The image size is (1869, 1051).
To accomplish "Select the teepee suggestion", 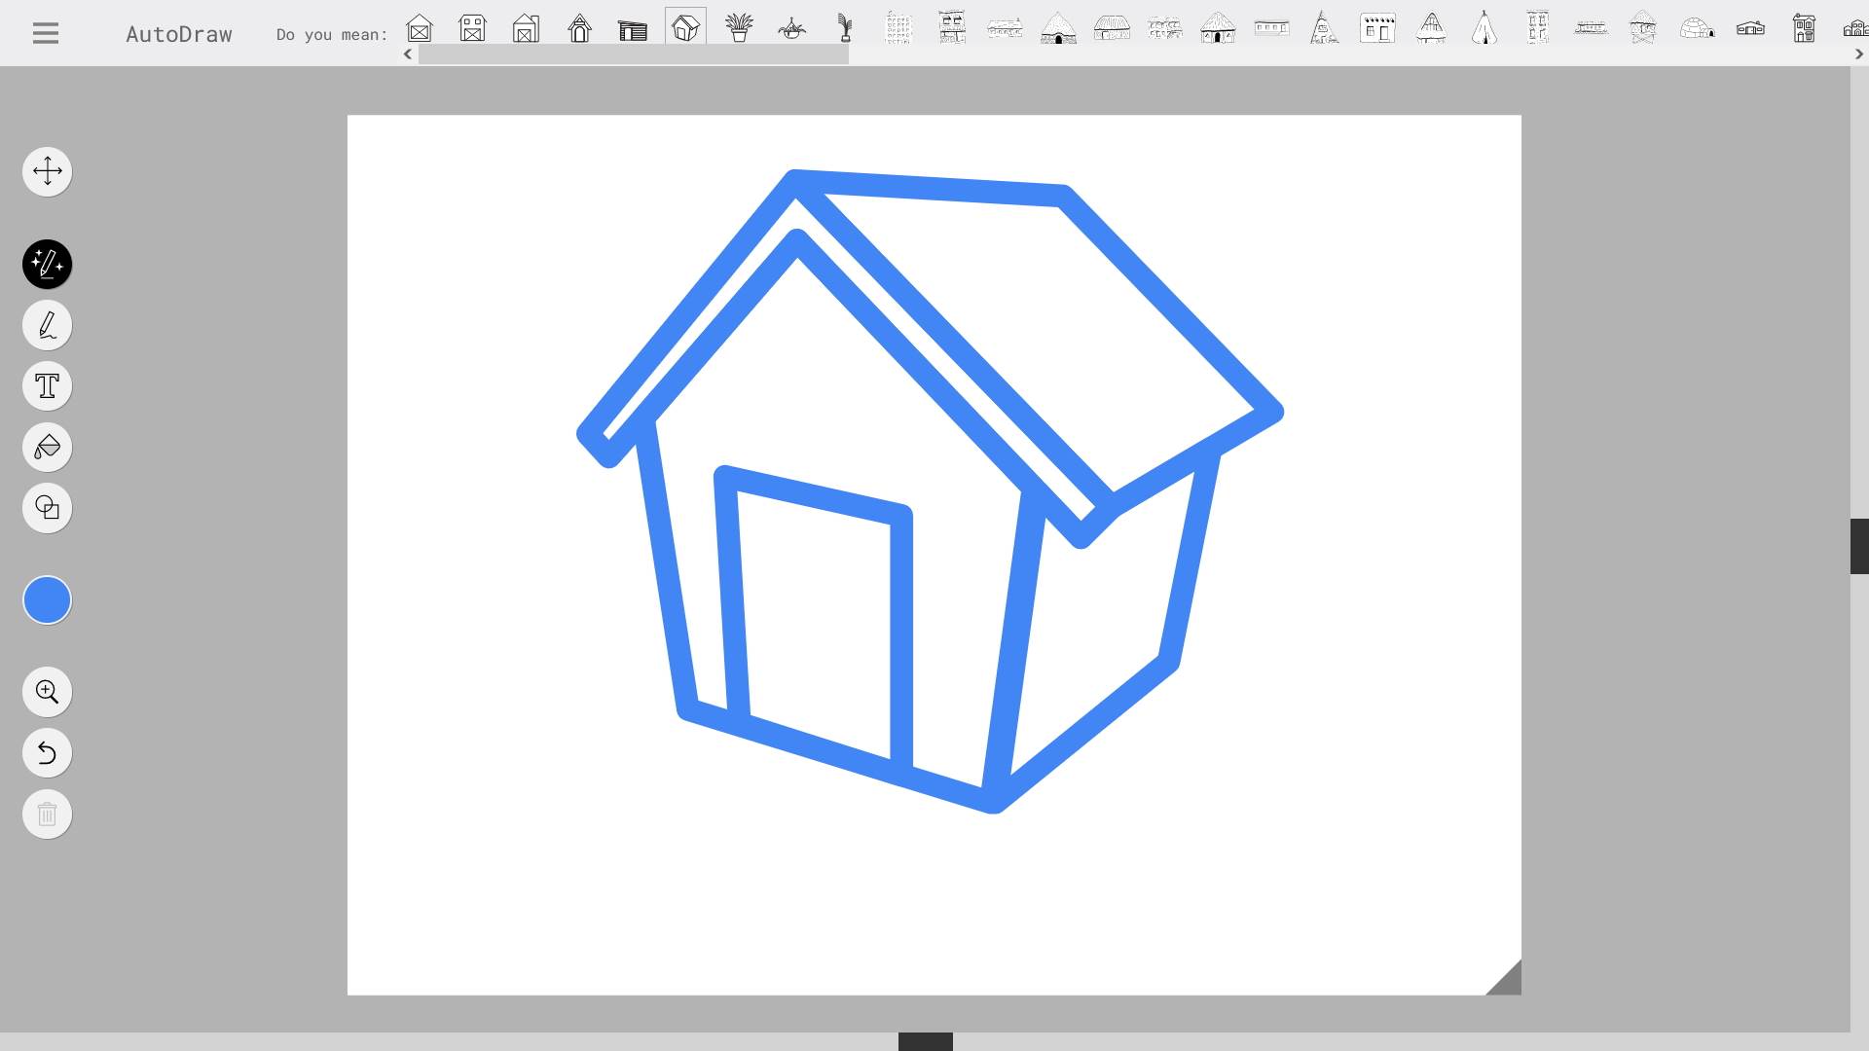I will pyautogui.click(x=1483, y=29).
